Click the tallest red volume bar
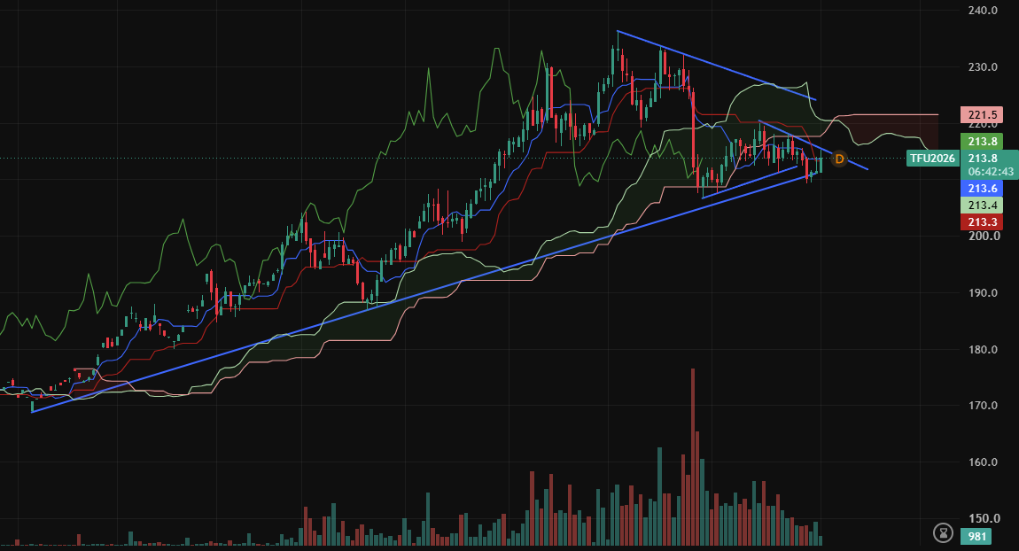 tap(693, 457)
